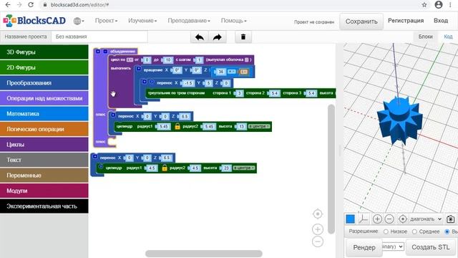This screenshot has width=458, height=258.
Task: Open в центре dropdown on 5.45 cylinder
Action: pos(259,126)
